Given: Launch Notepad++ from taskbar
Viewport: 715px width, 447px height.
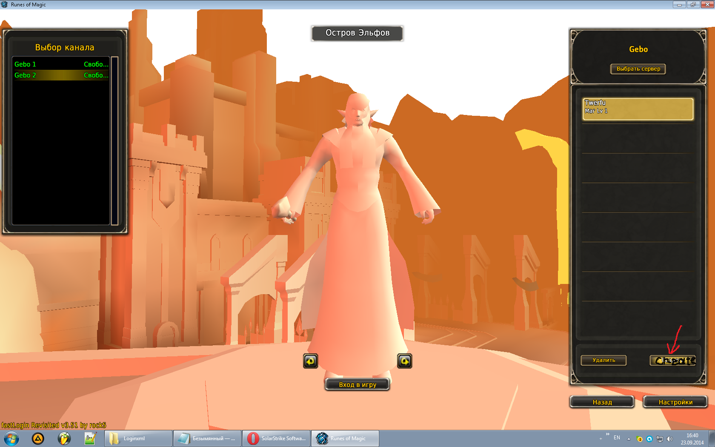Looking at the screenshot, I should [x=90, y=438].
